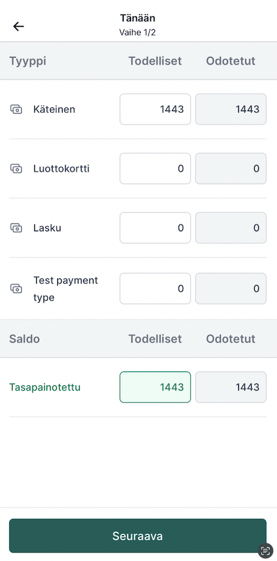Tap the Käteinen payment type icon
The image size is (277, 561).
pyautogui.click(x=16, y=109)
